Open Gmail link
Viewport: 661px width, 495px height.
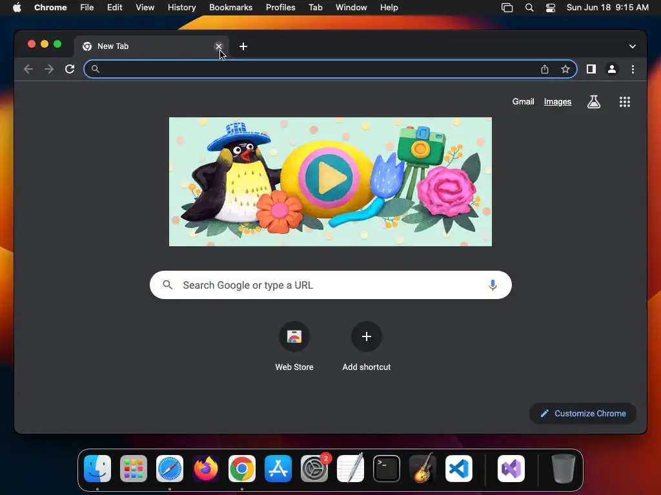point(523,101)
